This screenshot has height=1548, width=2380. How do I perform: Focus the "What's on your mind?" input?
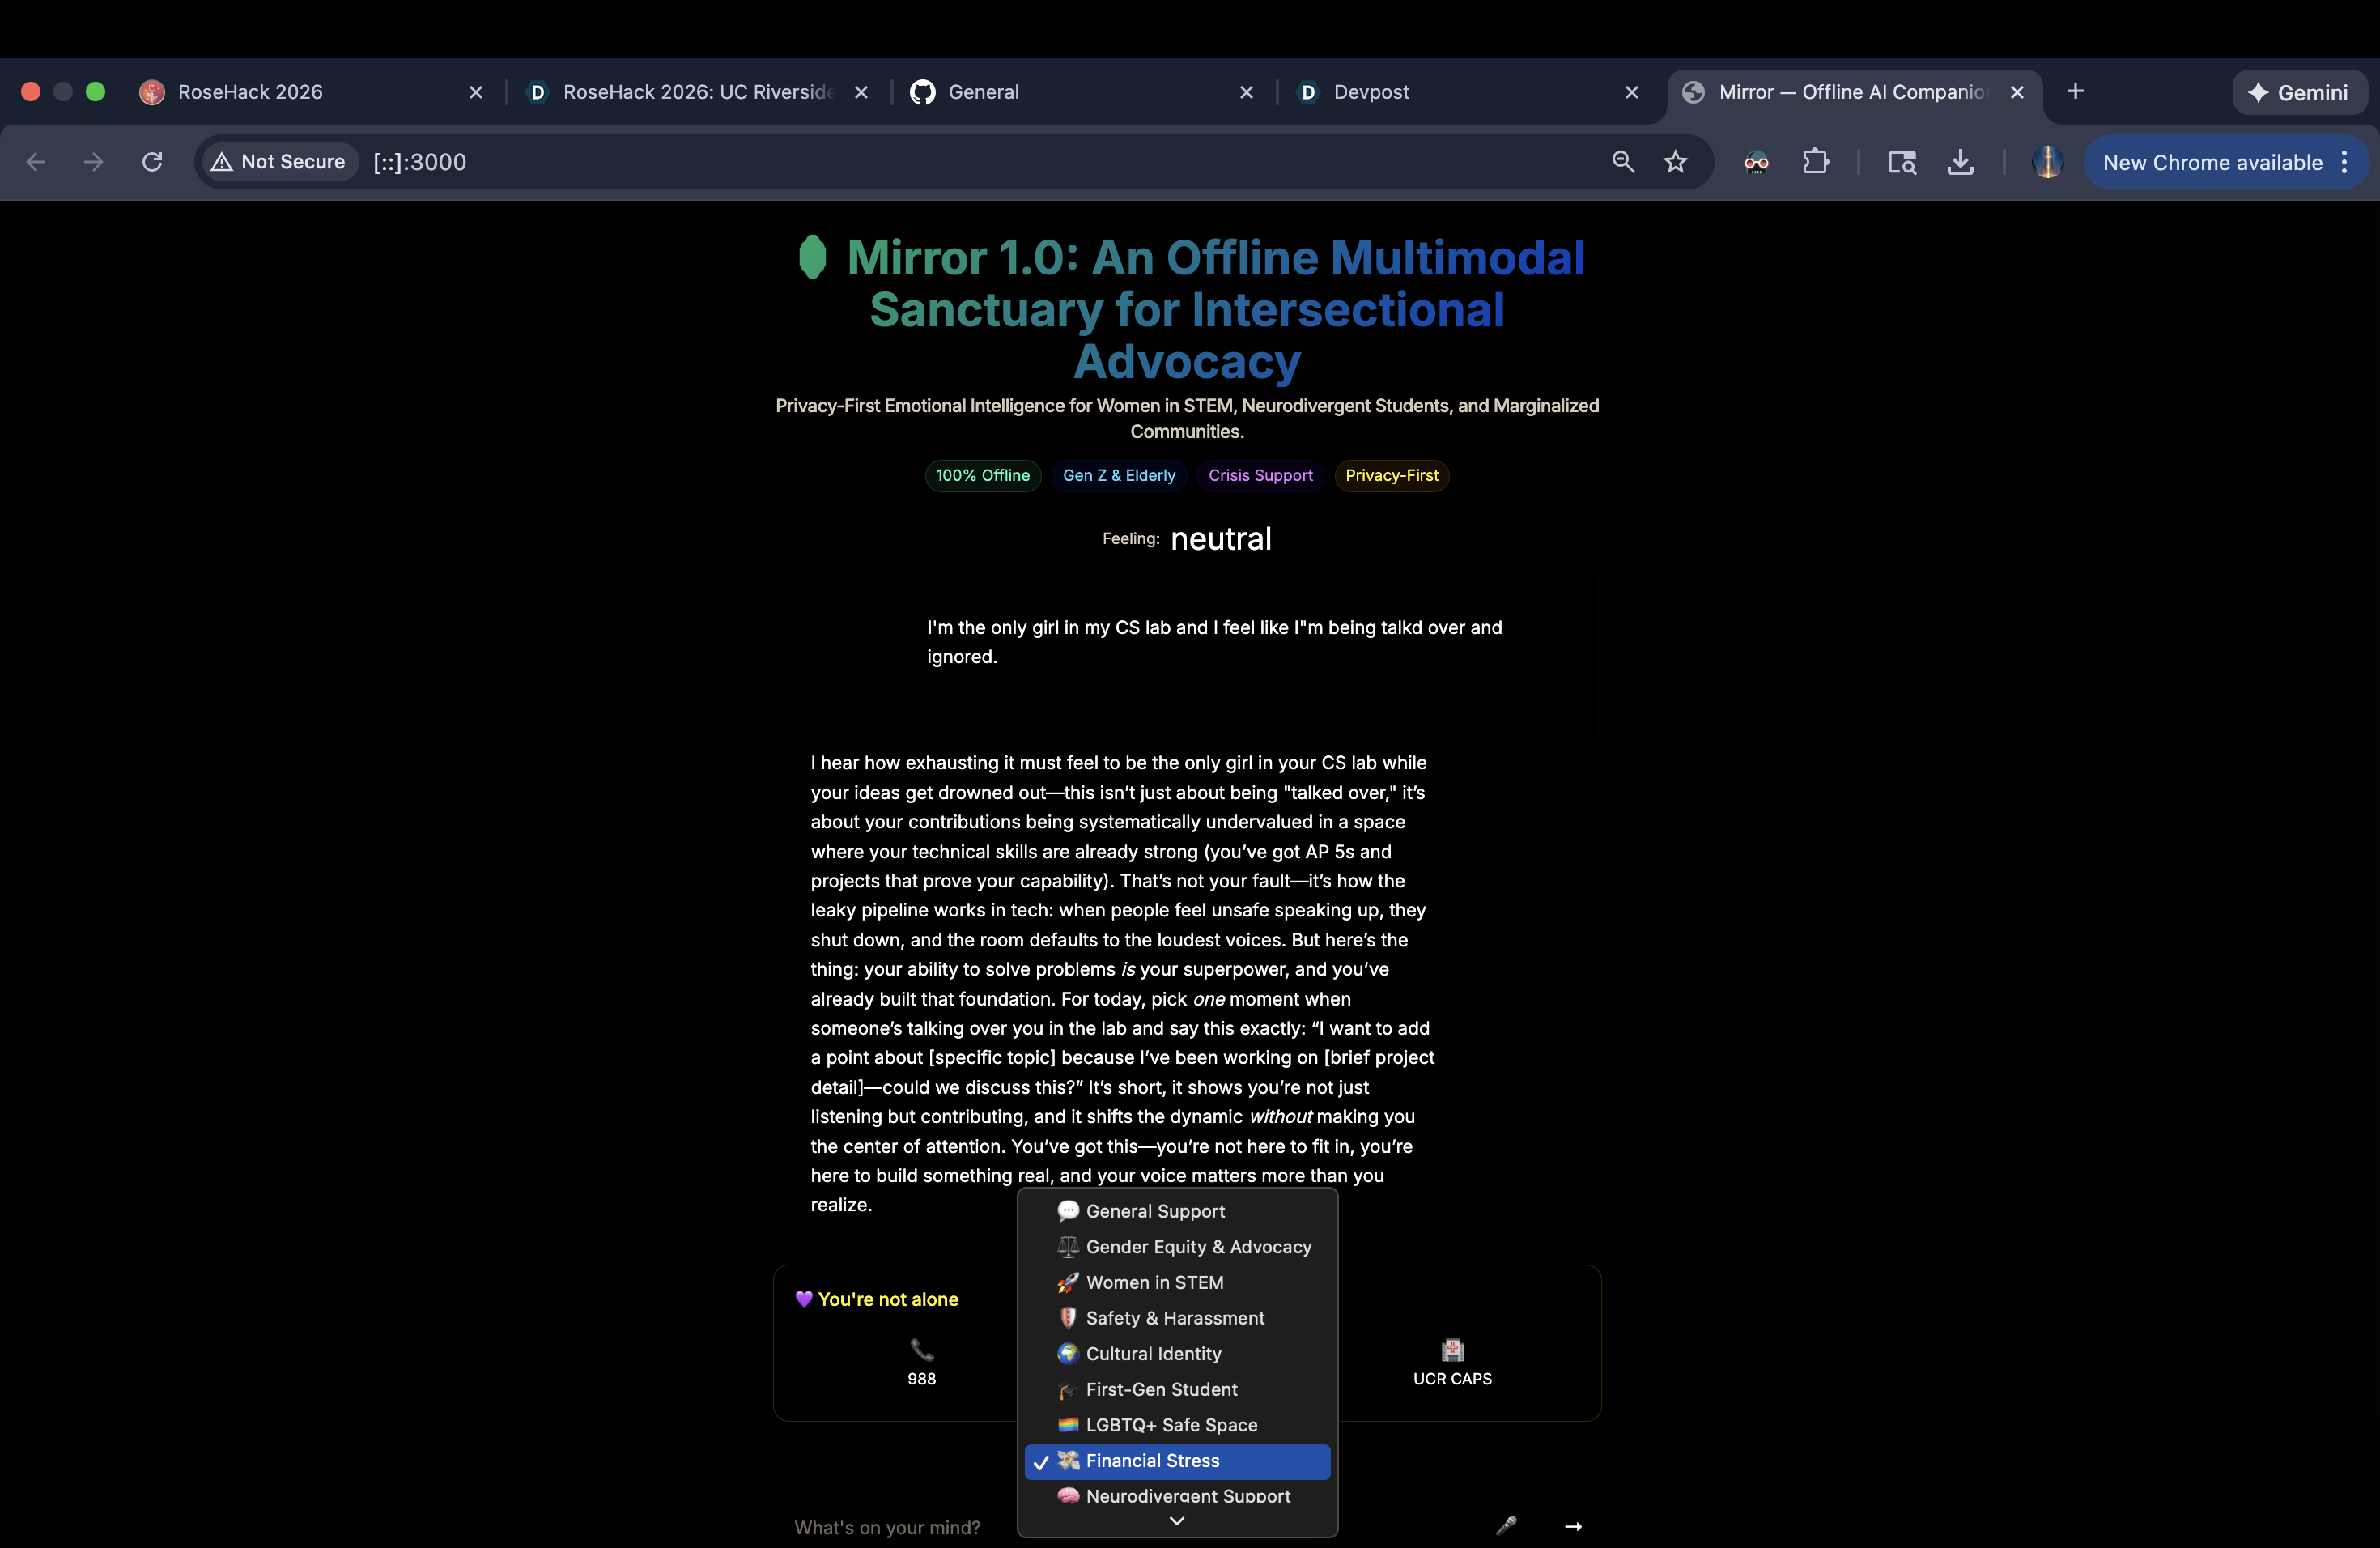(x=890, y=1527)
